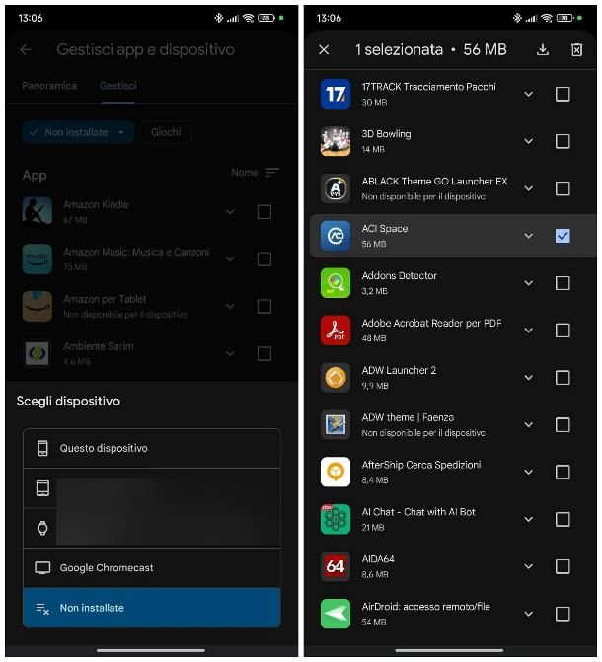
Task: Expand the ABLACK Theme entry chevron
Action: tap(529, 188)
